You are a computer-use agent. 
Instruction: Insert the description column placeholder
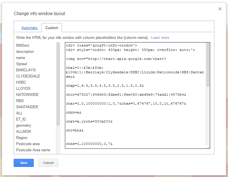(x=25, y=52)
